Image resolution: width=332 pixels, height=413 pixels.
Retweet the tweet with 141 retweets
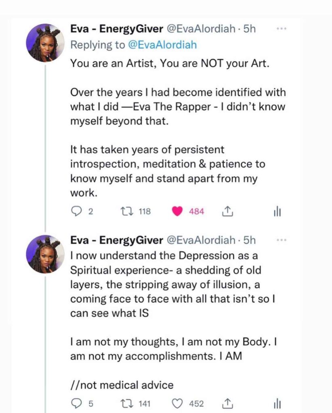click(127, 403)
